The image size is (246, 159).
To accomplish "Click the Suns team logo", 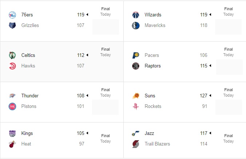I will [136, 96].
